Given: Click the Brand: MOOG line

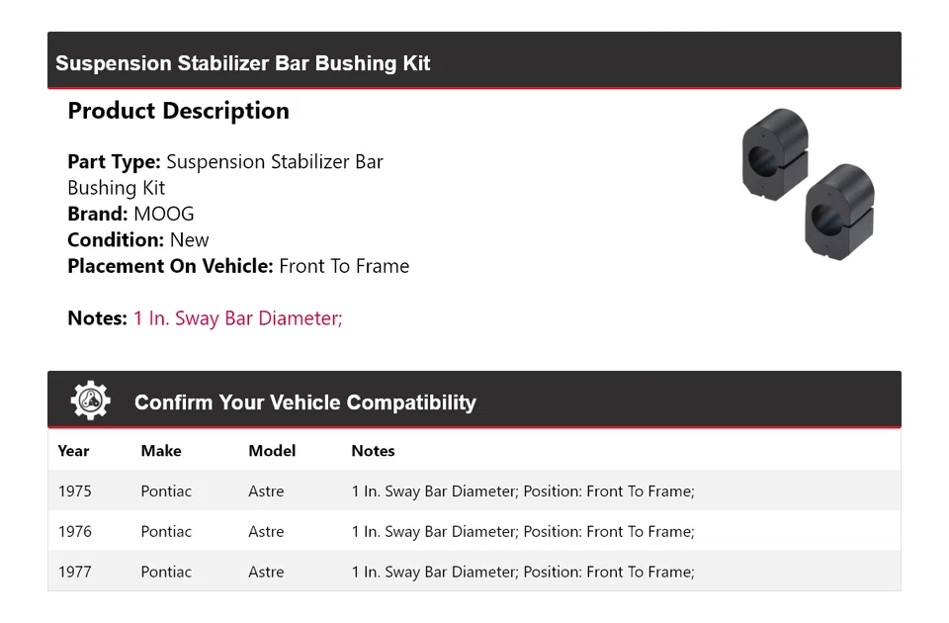Looking at the screenshot, I should (x=130, y=214).
